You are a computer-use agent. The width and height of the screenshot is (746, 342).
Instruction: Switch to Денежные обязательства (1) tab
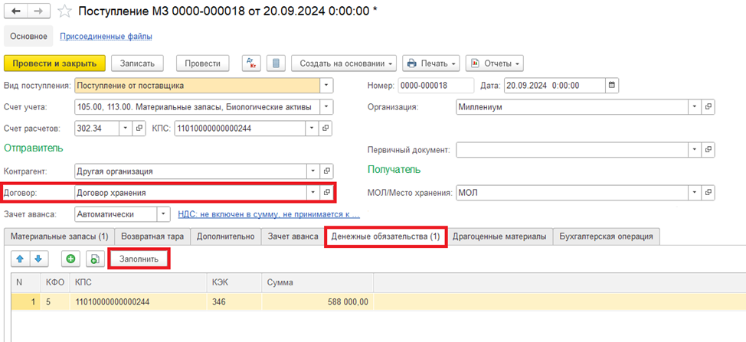pos(386,236)
